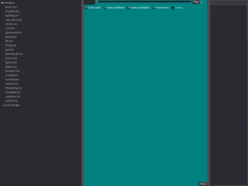248x186 pixels.
Task: Click the Play animation button
Action: click(x=196, y=2)
